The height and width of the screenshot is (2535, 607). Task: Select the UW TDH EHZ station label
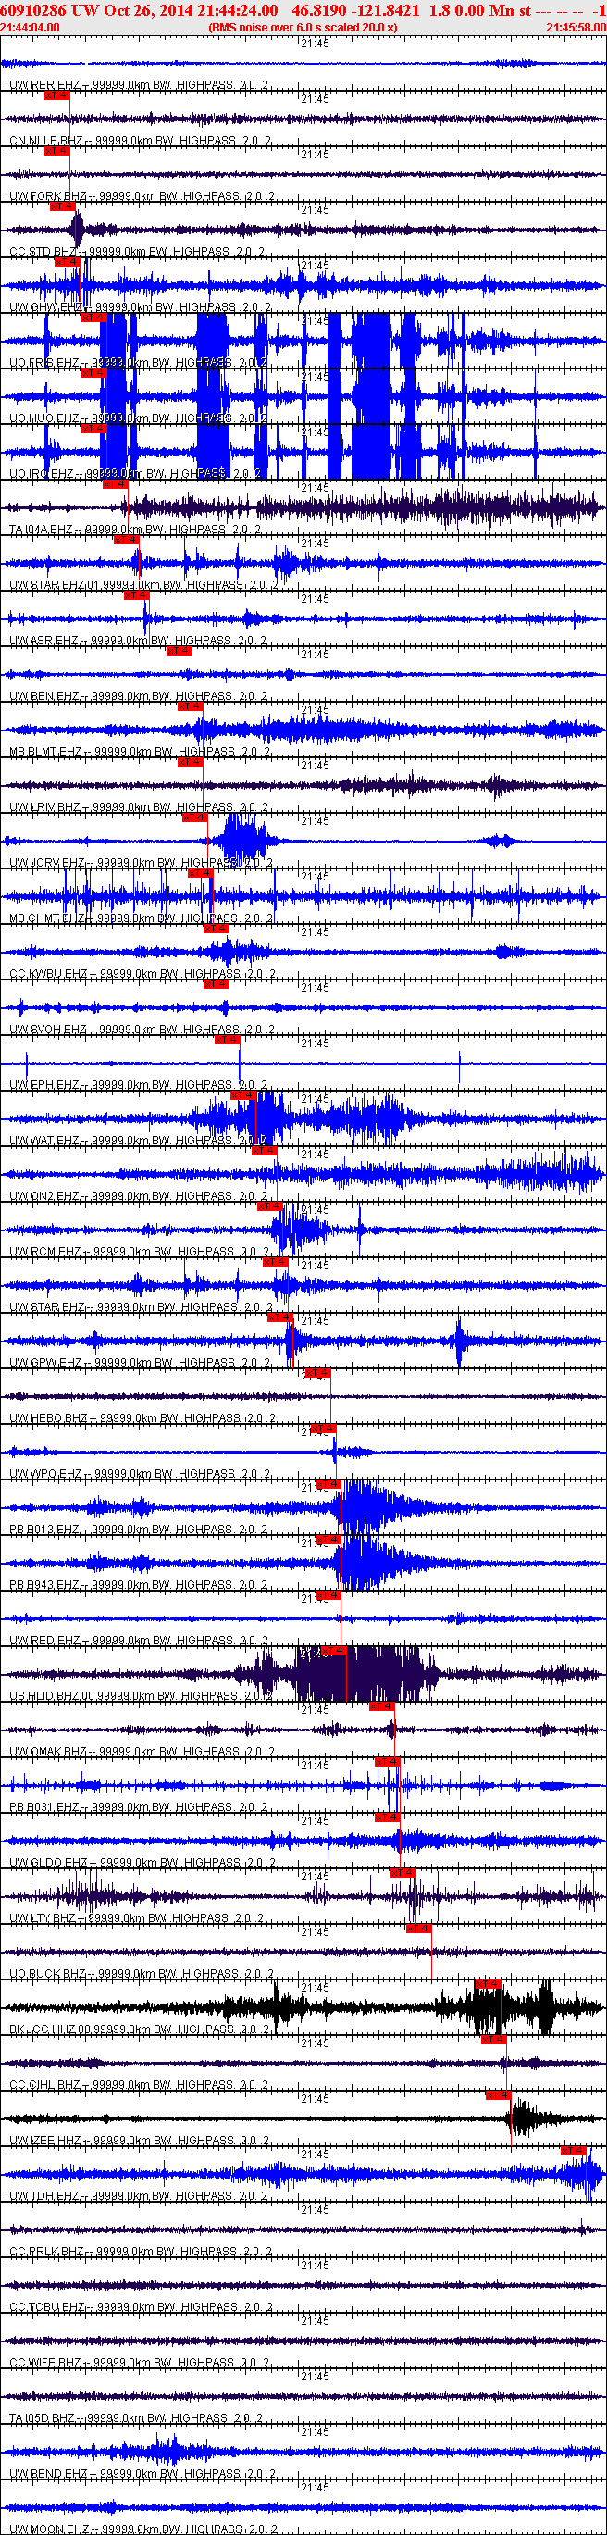tap(140, 2197)
